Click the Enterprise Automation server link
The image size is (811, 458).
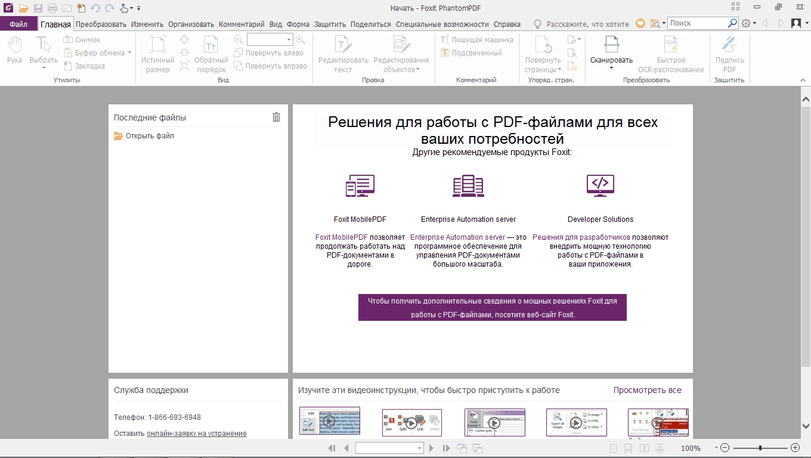click(x=457, y=237)
